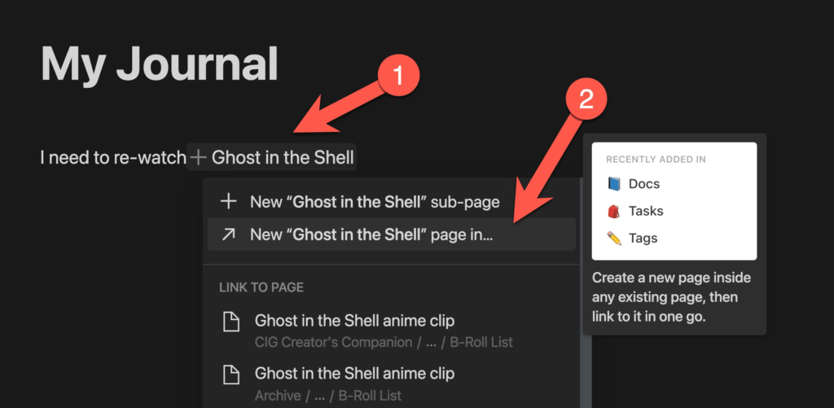Viewport: 834px width, 408px height.
Task: Pick Tags from the recently added list
Action: pos(643,239)
